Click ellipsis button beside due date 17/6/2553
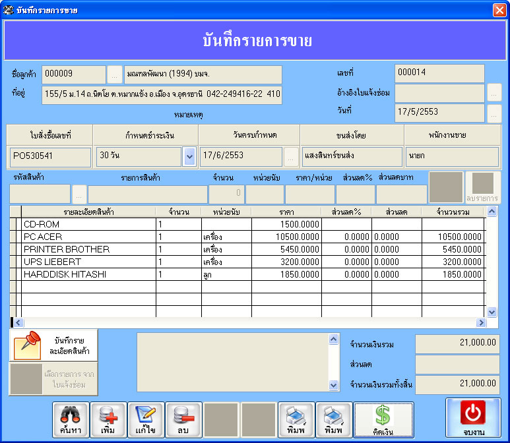 coord(291,157)
